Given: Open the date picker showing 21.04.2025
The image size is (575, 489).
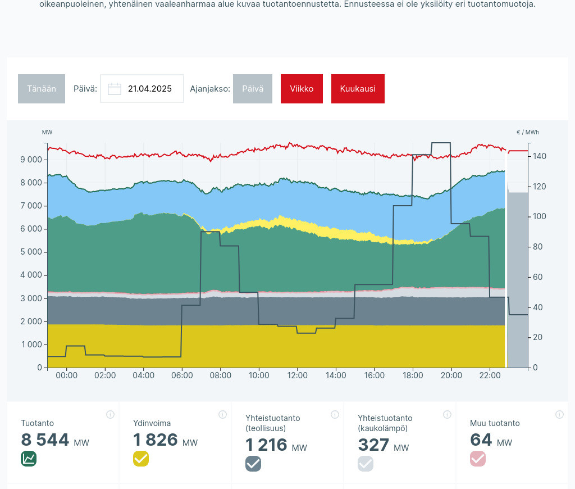Looking at the screenshot, I should [x=149, y=89].
